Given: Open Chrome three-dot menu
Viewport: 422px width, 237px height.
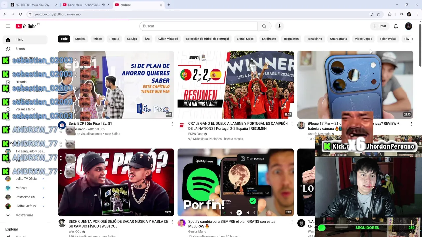Looking at the screenshot, I should click(417, 14).
